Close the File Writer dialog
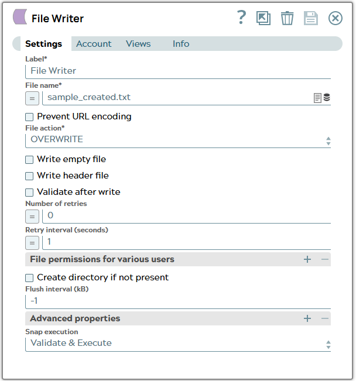This screenshot has height=381, width=356. [336, 18]
